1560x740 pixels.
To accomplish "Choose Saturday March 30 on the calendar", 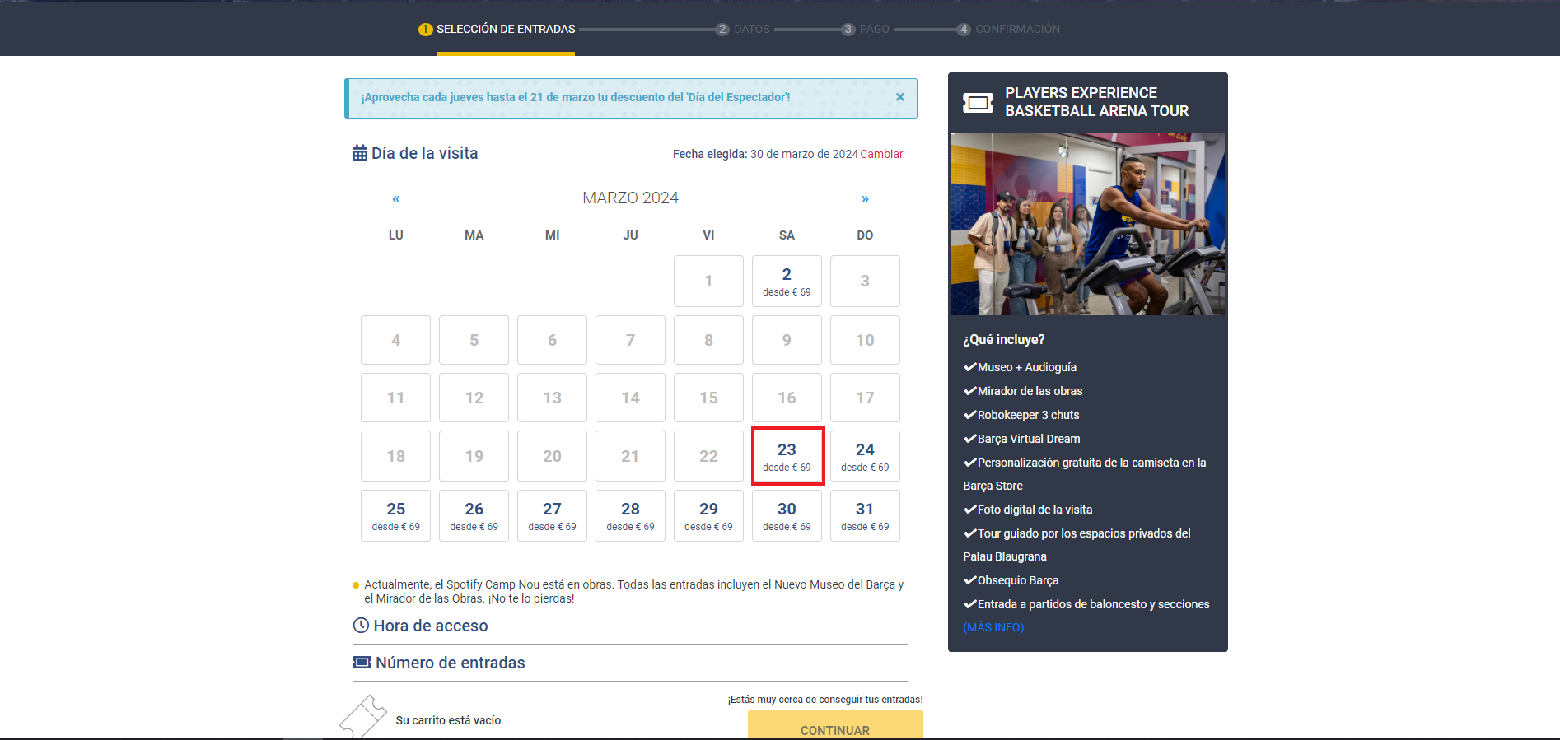I will tap(787, 515).
